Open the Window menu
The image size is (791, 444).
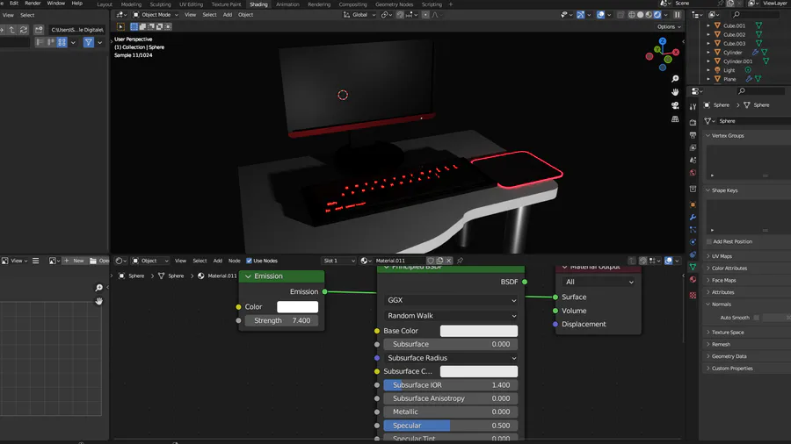pyautogui.click(x=56, y=3)
